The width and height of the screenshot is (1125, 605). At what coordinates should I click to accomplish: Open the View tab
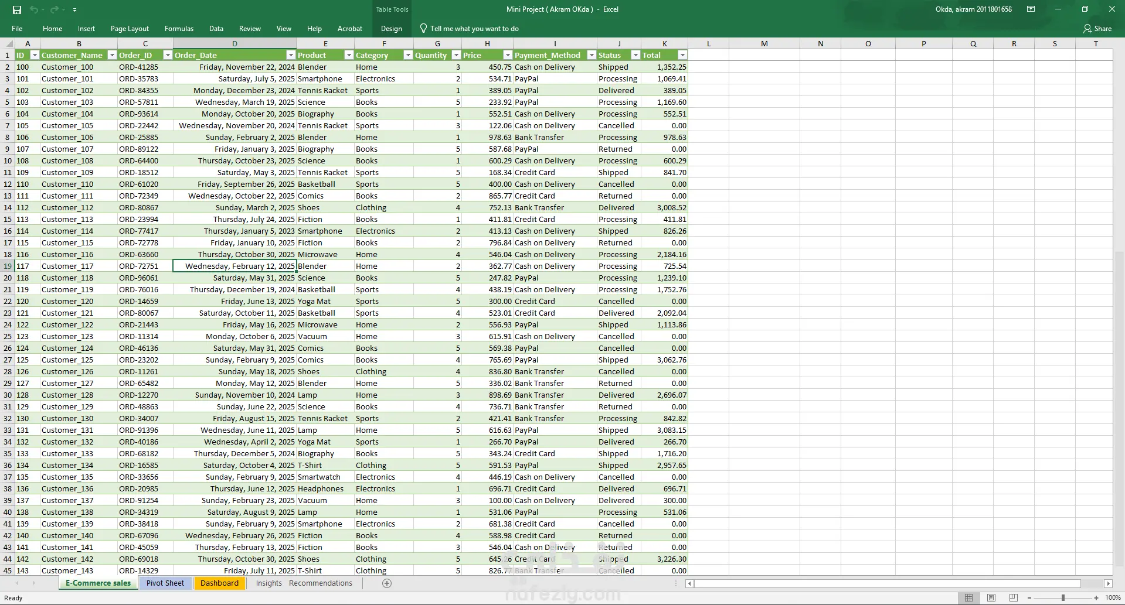tap(284, 28)
